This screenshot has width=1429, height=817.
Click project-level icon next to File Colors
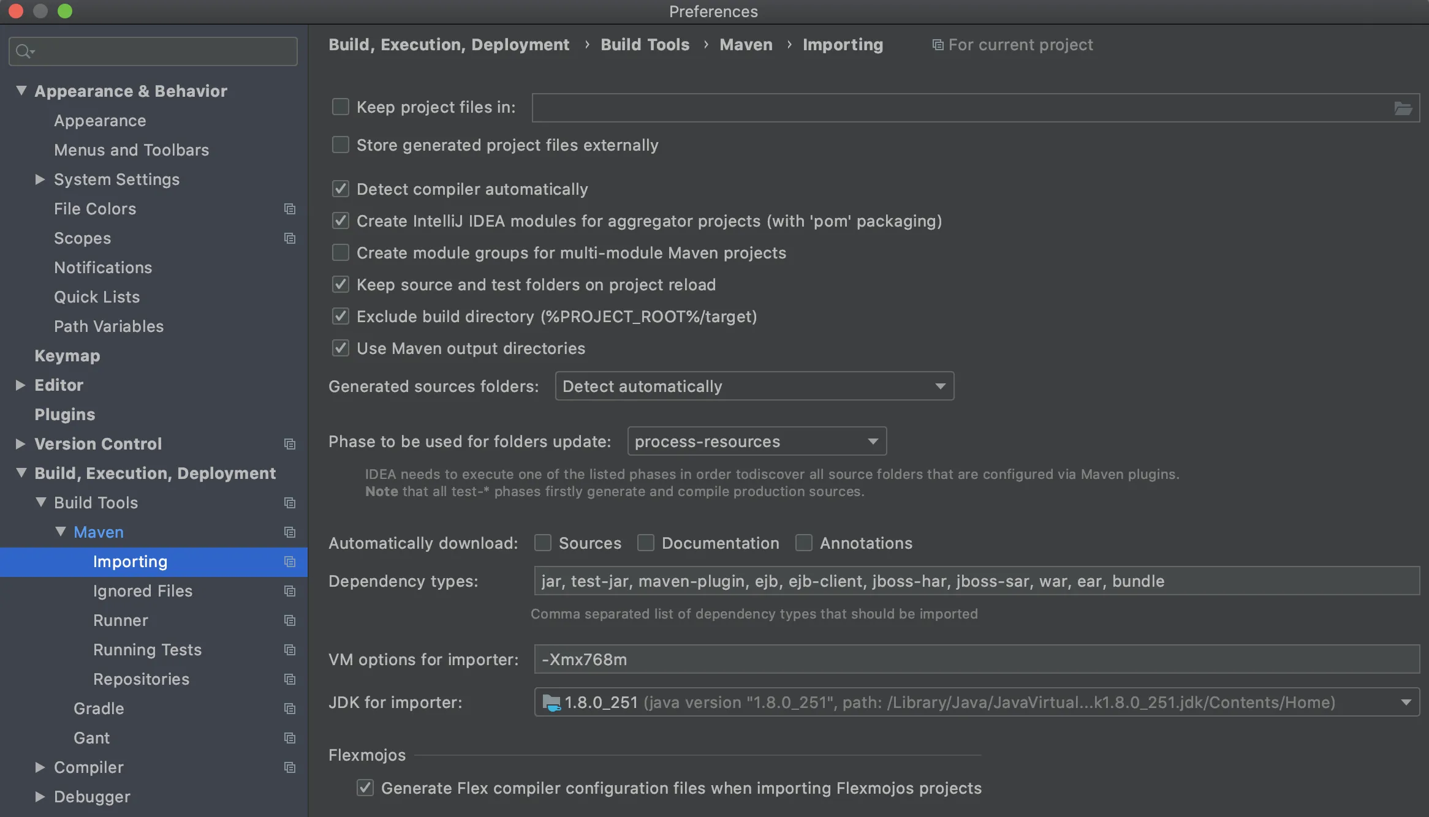click(290, 209)
